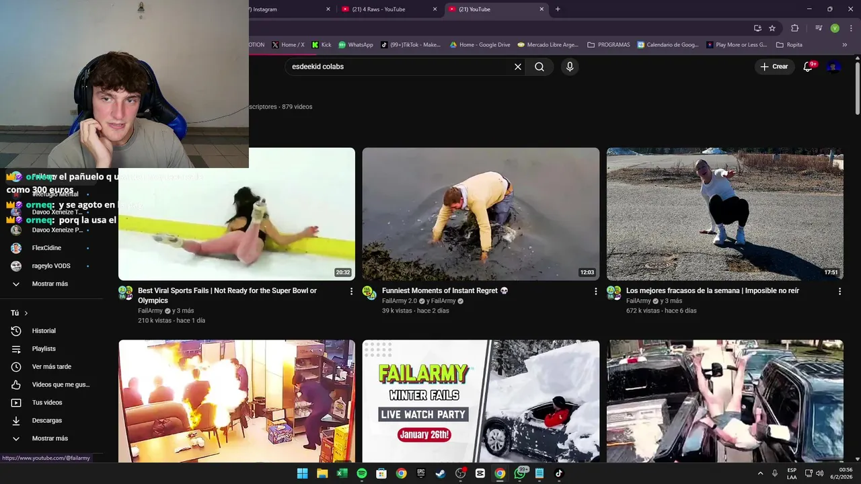Open the YouTube account avatar menu
Screen dimensions: 861x484
pyautogui.click(x=833, y=67)
